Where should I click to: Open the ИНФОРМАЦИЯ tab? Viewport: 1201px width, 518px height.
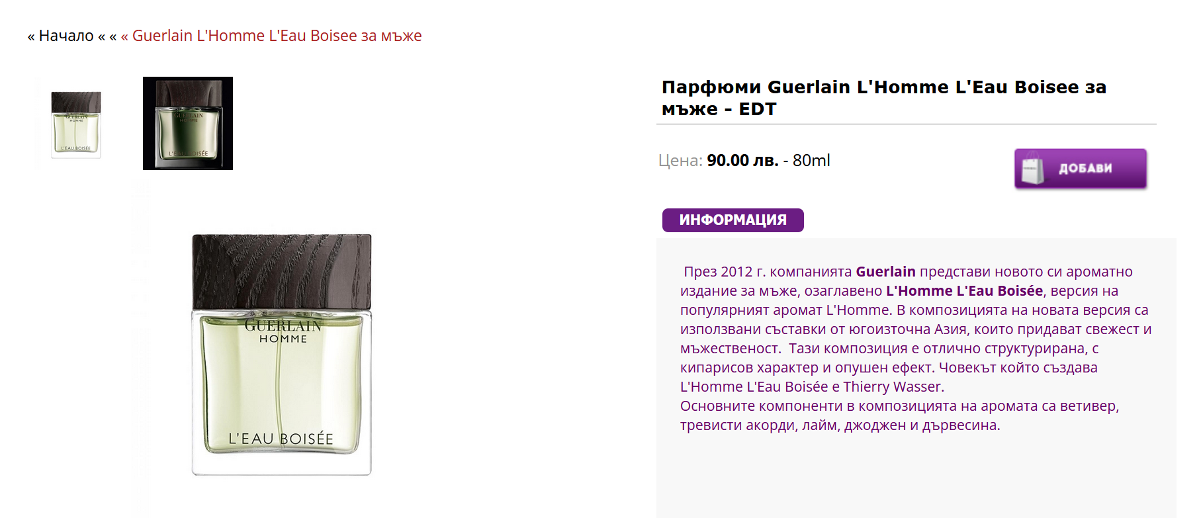coord(733,220)
